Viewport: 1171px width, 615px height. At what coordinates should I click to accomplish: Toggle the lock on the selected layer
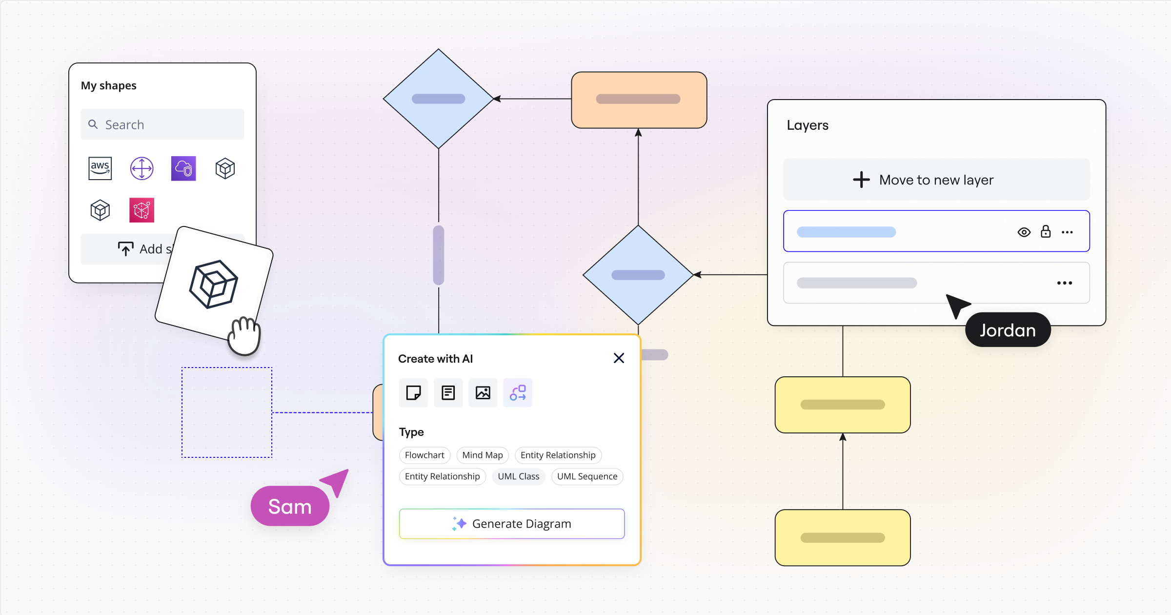pyautogui.click(x=1046, y=232)
